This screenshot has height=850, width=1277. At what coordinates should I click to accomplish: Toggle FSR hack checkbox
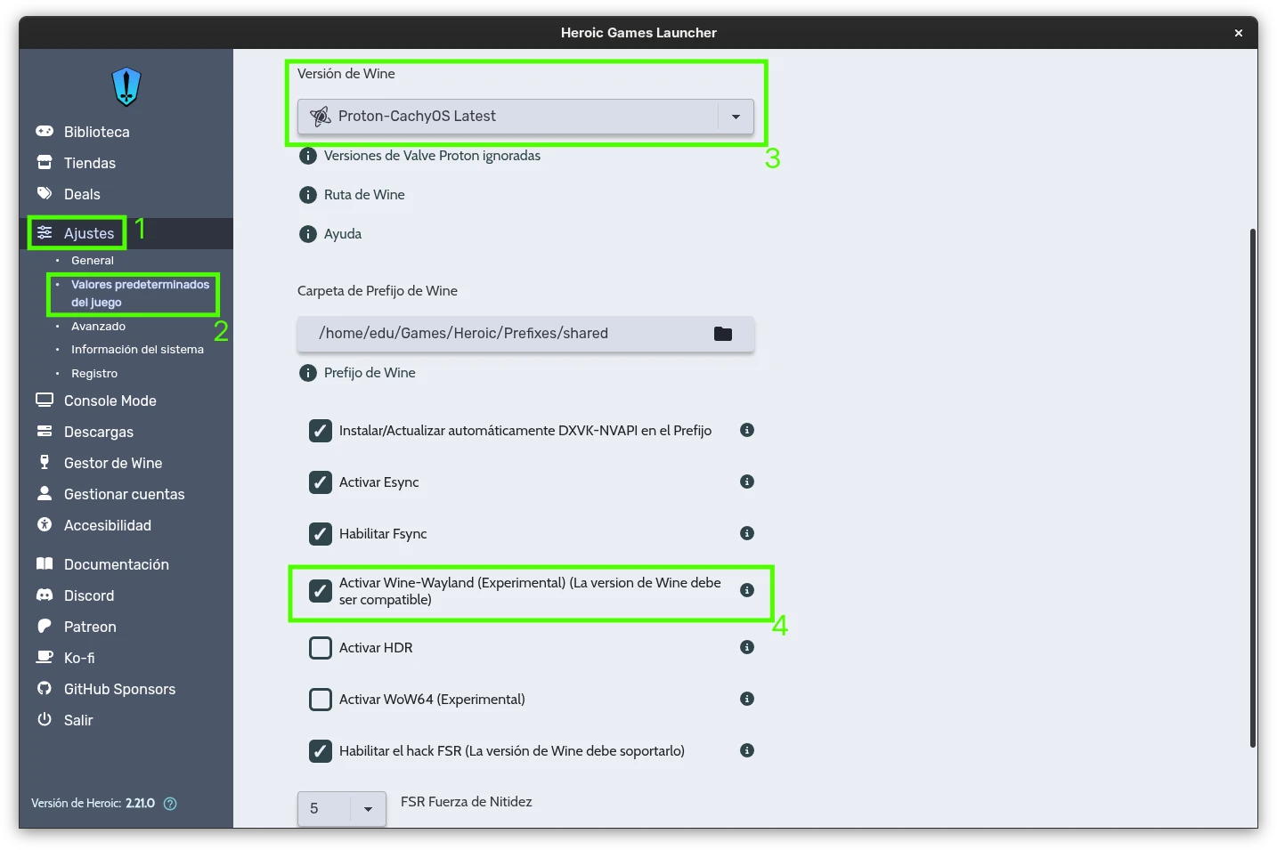click(x=321, y=751)
